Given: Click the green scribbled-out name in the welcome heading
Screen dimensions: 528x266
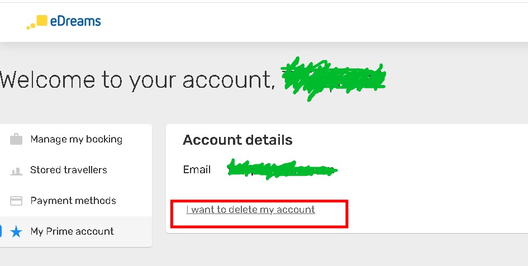Looking at the screenshot, I should (x=334, y=78).
